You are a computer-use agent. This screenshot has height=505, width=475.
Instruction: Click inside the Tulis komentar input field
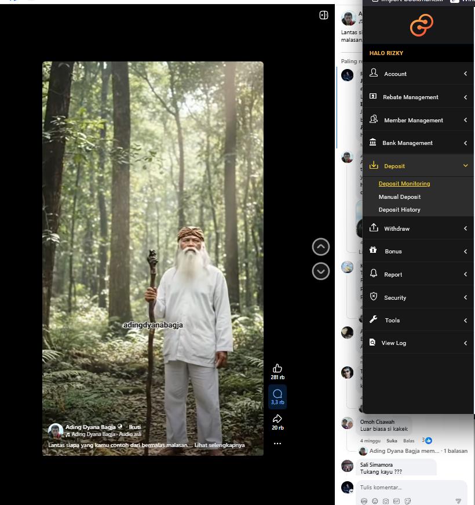tap(412, 487)
